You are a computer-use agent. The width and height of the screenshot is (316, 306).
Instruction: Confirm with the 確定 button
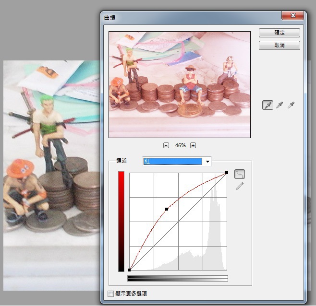pyautogui.click(x=280, y=33)
